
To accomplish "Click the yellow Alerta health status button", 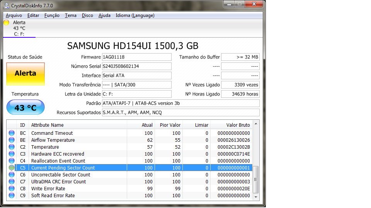I will (26, 74).
